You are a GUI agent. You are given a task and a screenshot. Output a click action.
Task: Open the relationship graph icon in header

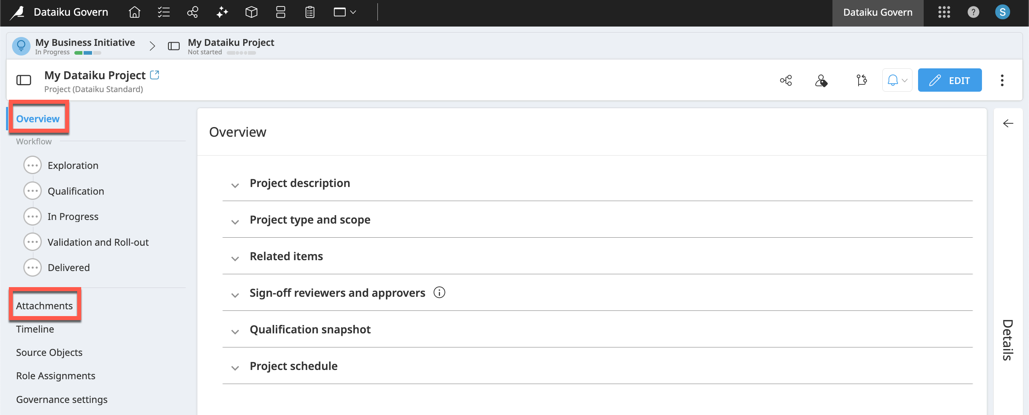pos(786,80)
